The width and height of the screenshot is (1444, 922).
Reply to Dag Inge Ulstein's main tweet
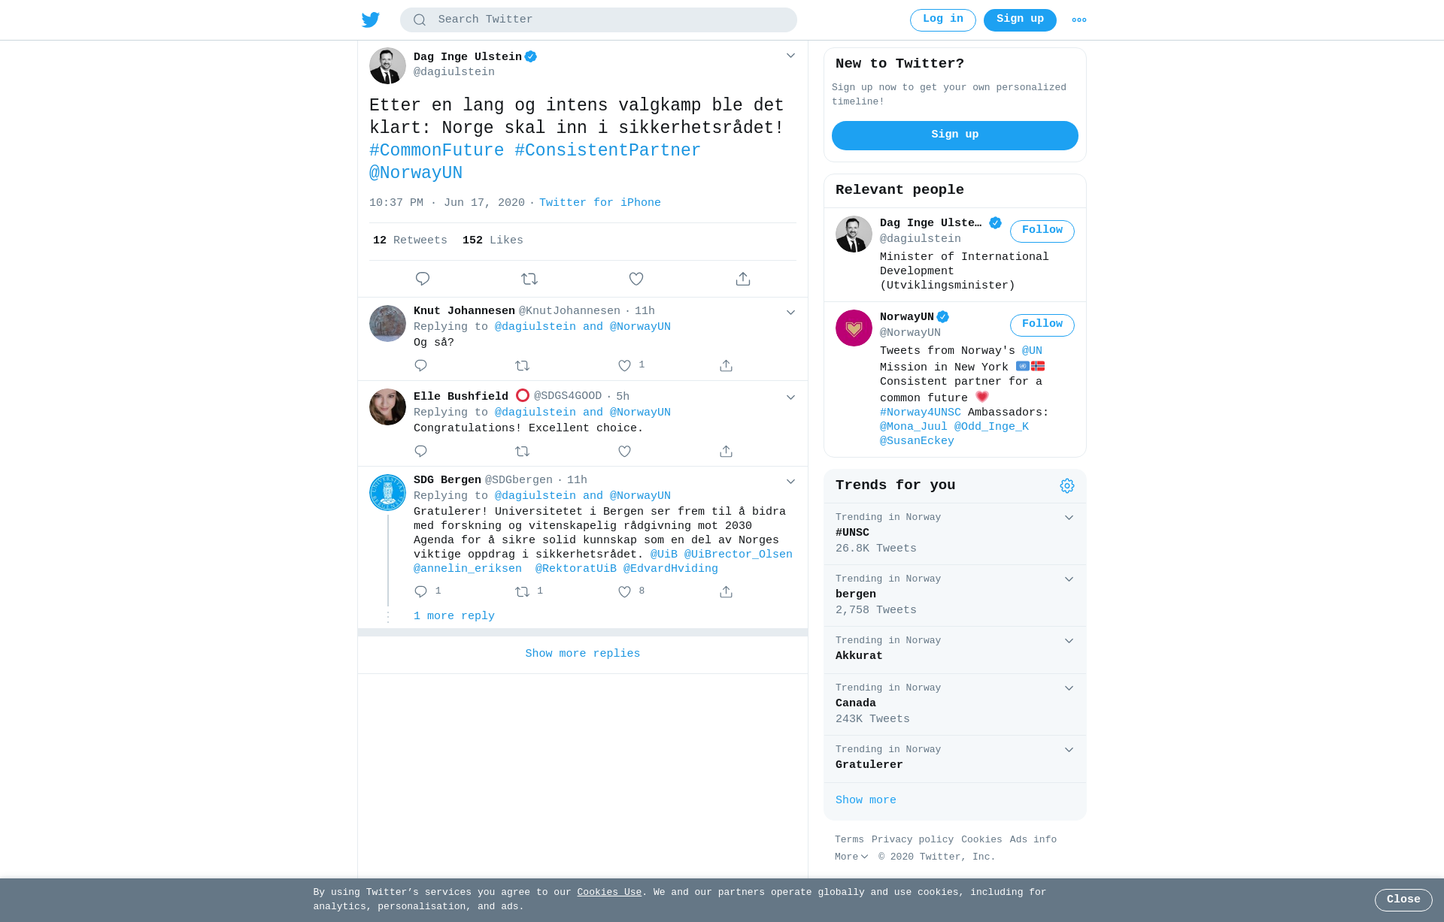(x=423, y=279)
